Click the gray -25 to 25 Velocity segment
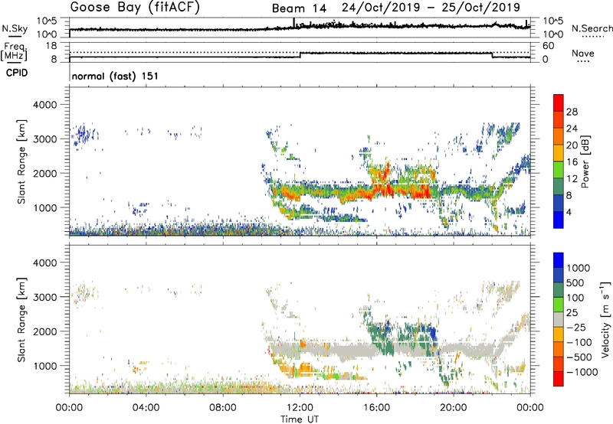Viewport: 613px width, 424px height. pos(559,320)
